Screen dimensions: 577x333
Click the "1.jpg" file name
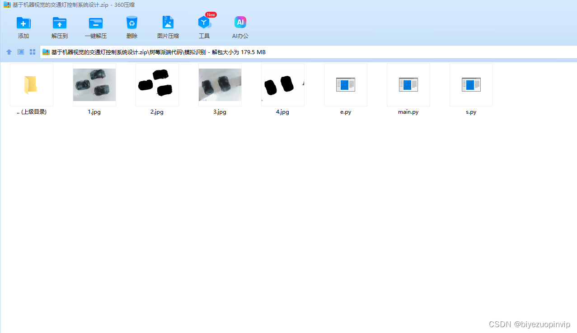(94, 112)
